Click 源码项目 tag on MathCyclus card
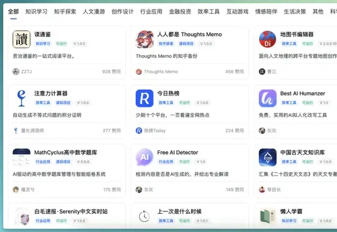The image size is (337, 232). [63, 162]
